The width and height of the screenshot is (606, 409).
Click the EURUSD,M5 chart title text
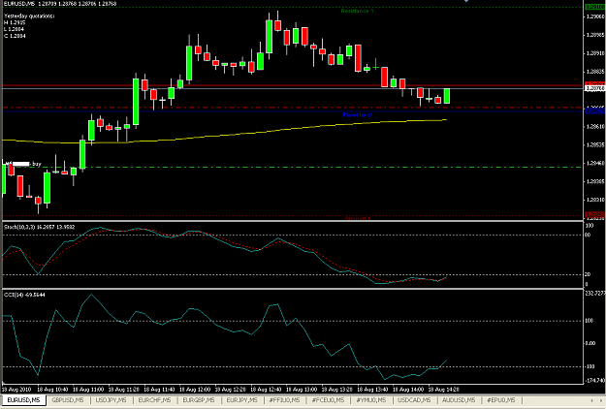[19, 4]
